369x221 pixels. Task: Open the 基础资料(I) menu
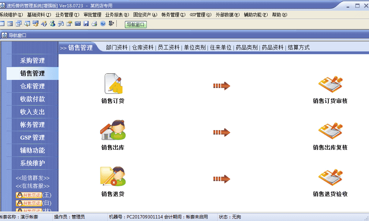[39, 15]
